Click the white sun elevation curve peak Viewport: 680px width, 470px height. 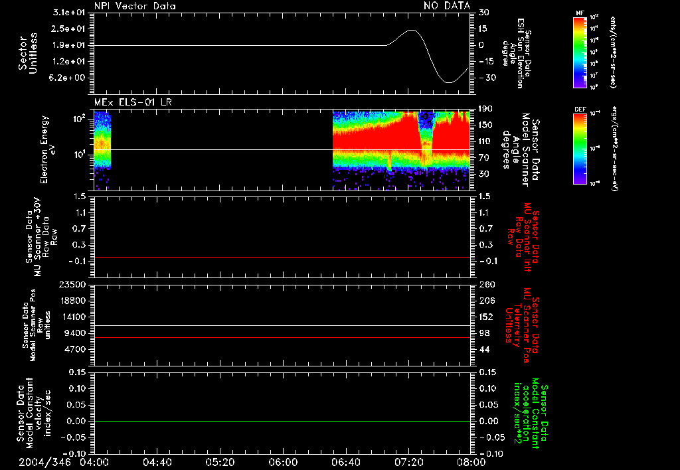pyautogui.click(x=412, y=31)
